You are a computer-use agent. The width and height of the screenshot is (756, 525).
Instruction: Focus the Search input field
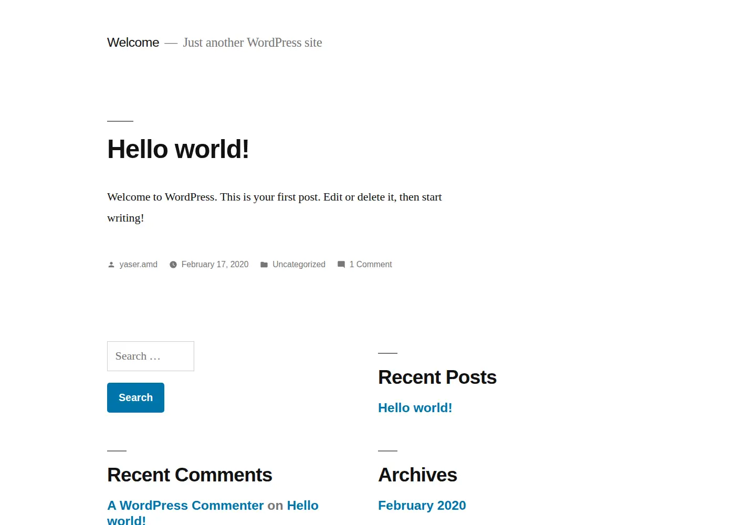click(151, 356)
